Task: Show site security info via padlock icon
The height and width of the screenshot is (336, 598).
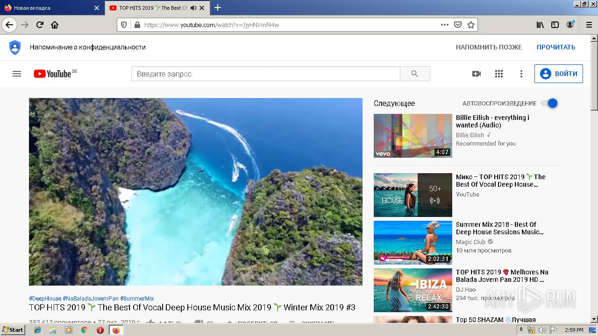Action: 137,25
